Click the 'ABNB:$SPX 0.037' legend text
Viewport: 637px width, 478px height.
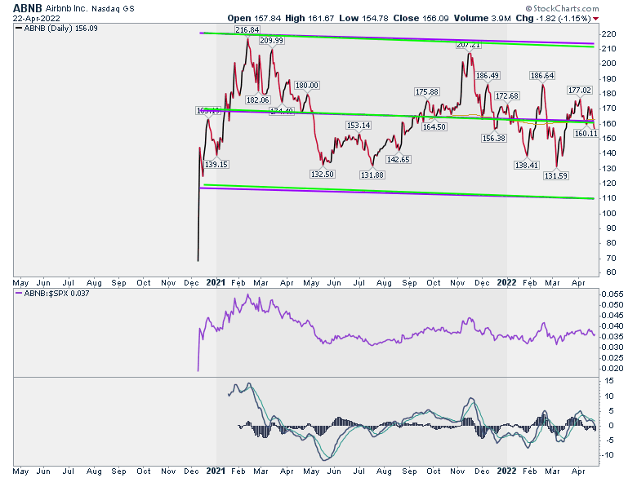[x=57, y=294]
